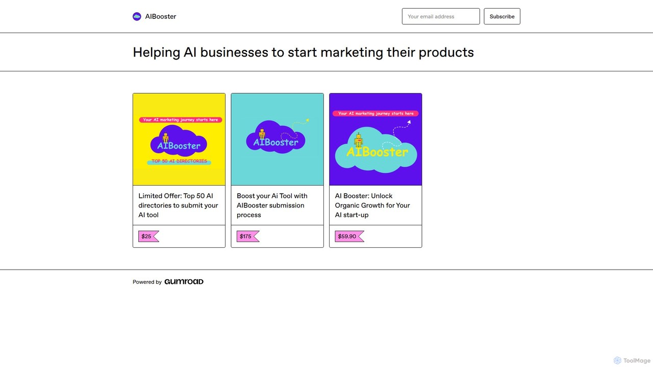Open the yellow Top 50 AI Directories thumbnail

pos(179,139)
